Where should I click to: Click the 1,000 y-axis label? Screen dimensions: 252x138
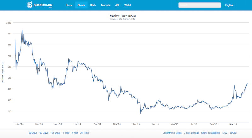[x=9, y=23]
